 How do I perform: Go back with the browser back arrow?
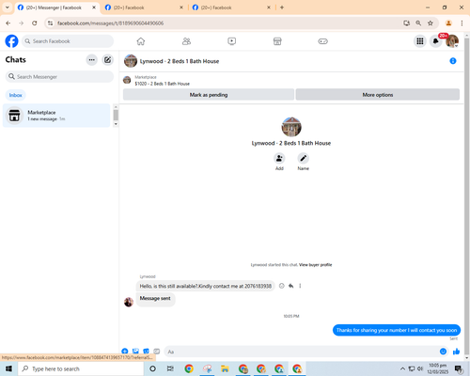(8, 23)
